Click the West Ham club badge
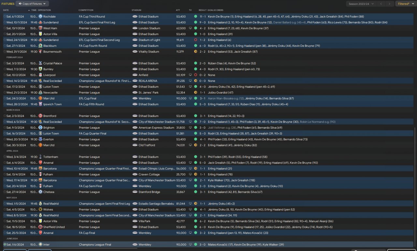417x251 pixels. [x=40, y=28]
